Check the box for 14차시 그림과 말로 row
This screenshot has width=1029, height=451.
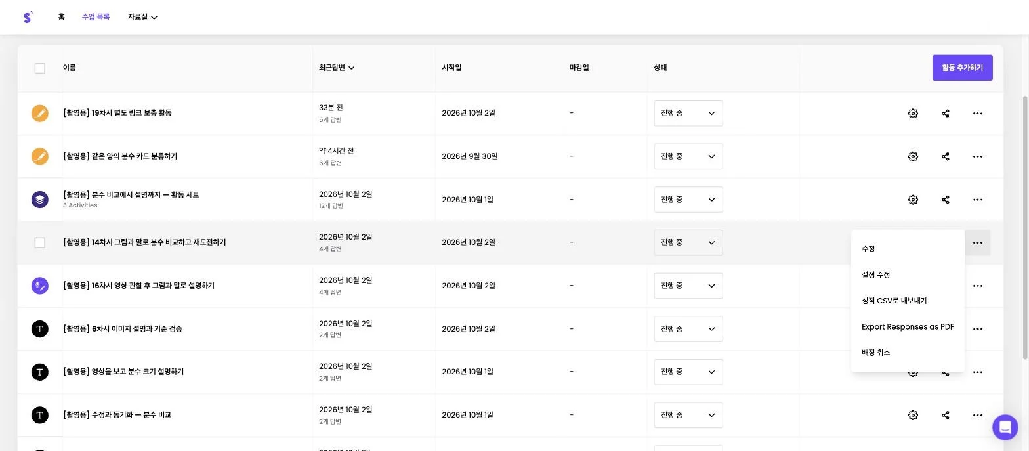click(40, 243)
